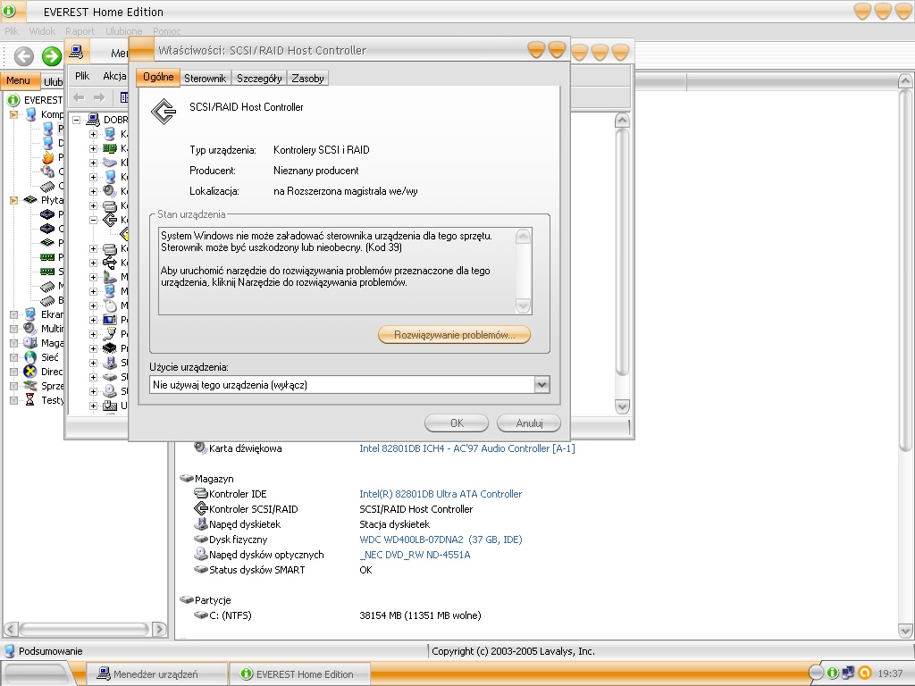Click the EVEREST right pane scroll-down arrow
This screenshot has height=686, width=915.
click(905, 631)
